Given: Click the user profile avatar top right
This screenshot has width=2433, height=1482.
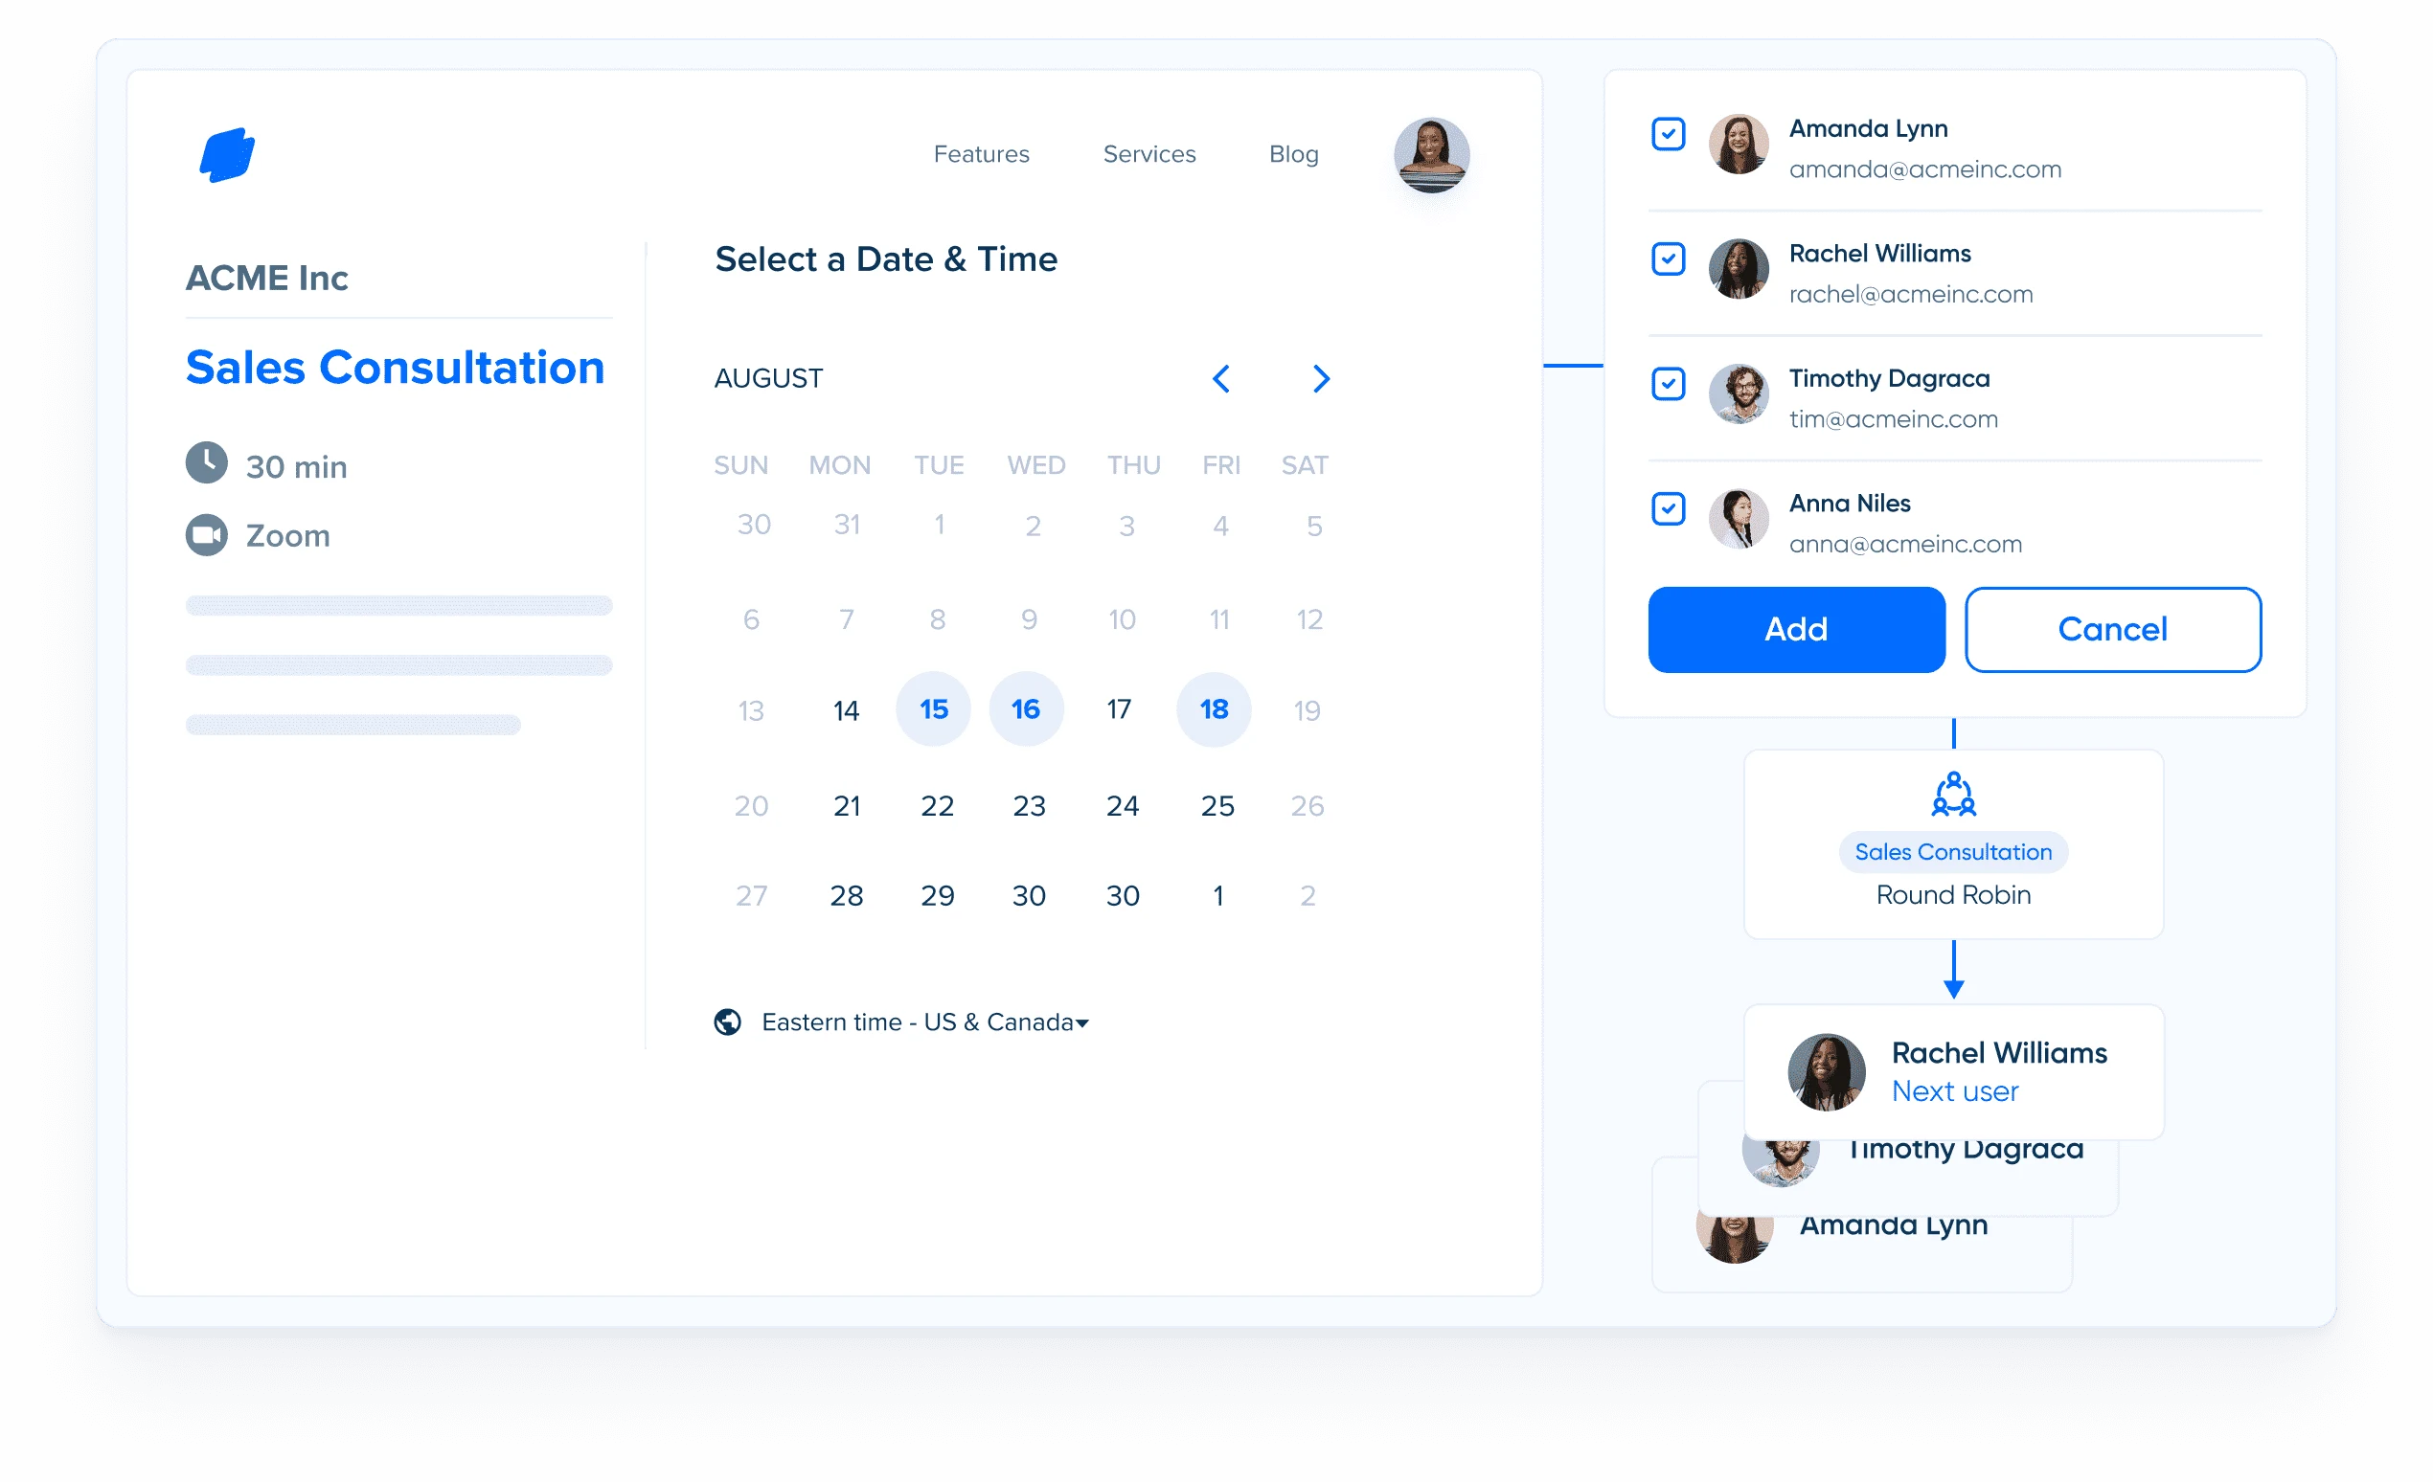Looking at the screenshot, I should point(1434,153).
